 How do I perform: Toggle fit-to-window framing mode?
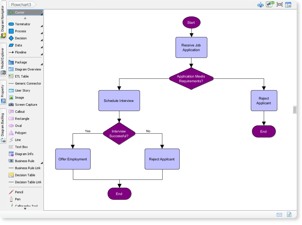(x=279, y=4)
